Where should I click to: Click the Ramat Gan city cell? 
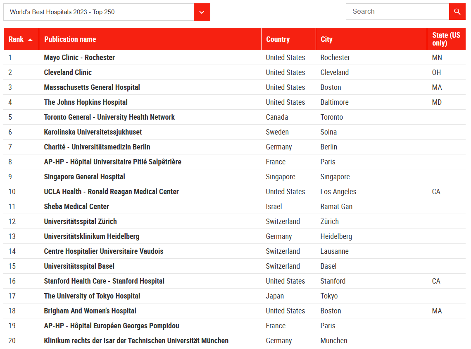pyautogui.click(x=336, y=207)
